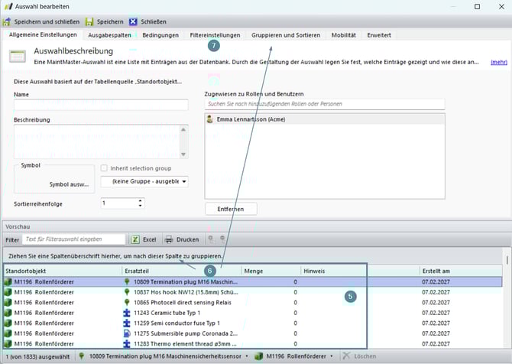Click the 1 (von 1833) ausgewählt status text
512x364 pixels.
click(38, 356)
